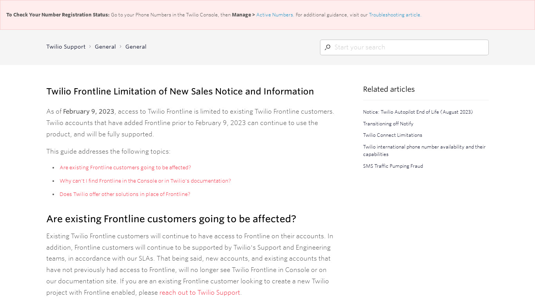Click breadcrumb chevron after Twilio Support
The width and height of the screenshot is (535, 301).
90,47
